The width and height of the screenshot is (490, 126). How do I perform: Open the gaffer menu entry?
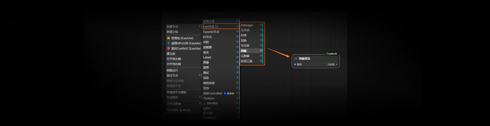click(x=221, y=108)
